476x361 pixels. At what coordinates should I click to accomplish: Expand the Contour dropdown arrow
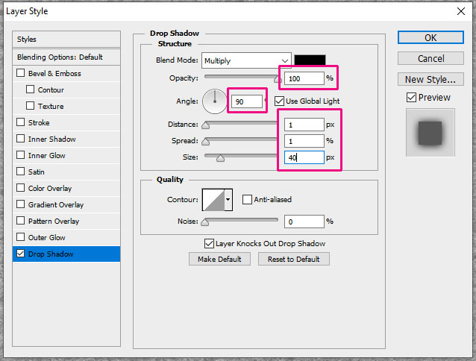228,199
